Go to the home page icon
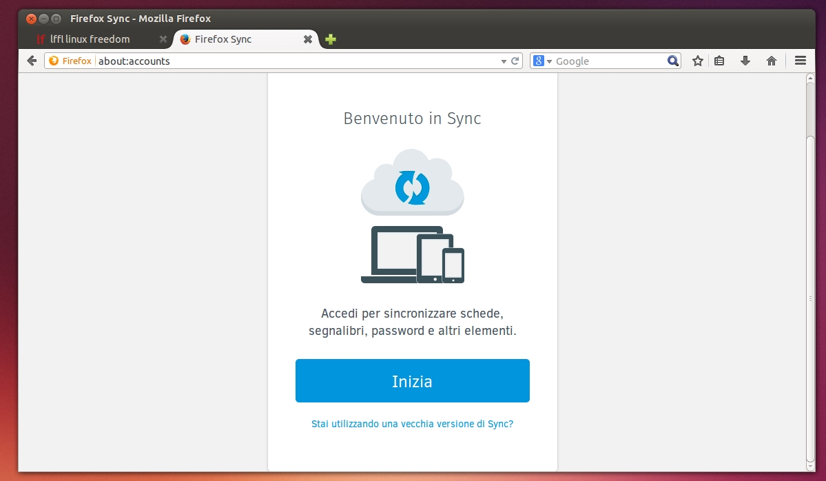The image size is (826, 481). [x=771, y=61]
